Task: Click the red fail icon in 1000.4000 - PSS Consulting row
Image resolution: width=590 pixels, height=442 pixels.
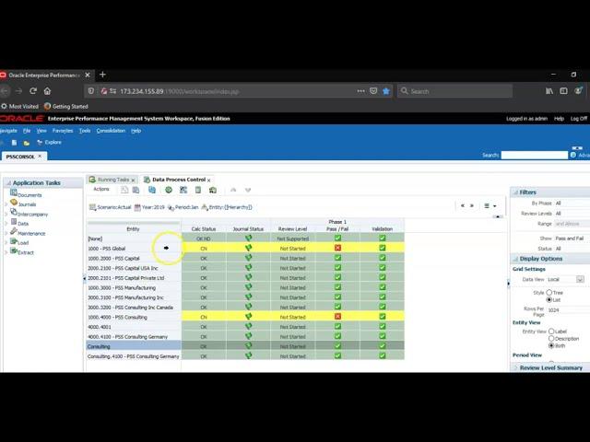Action: click(337, 317)
